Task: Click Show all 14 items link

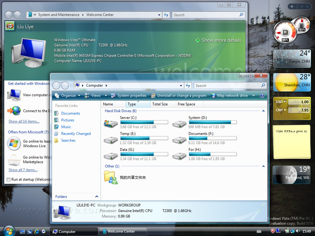Action: (x=24, y=121)
